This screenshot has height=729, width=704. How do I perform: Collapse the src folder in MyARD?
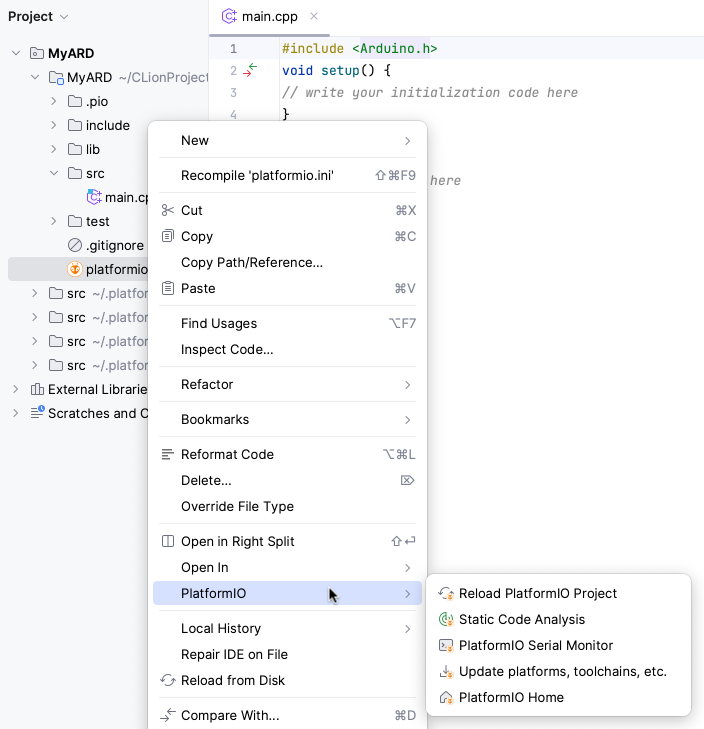tap(54, 173)
